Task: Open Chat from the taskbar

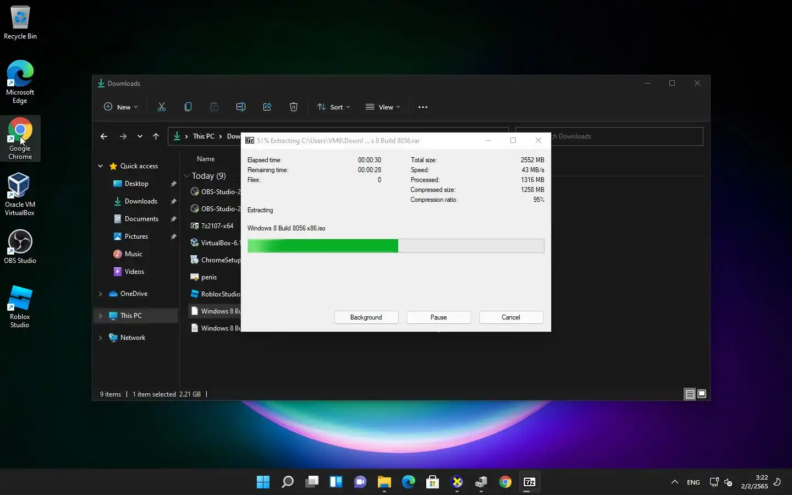Action: coord(360,482)
